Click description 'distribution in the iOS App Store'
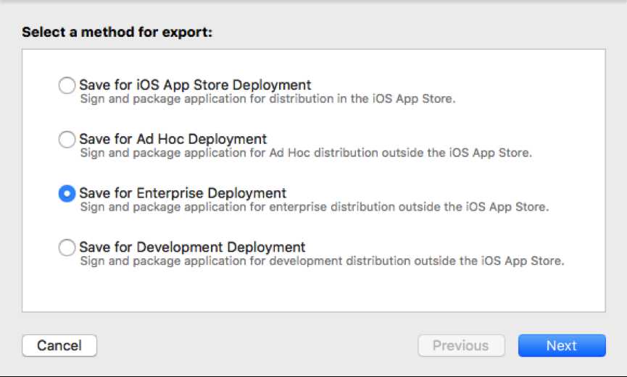Viewport: 627px width, 377px height. tap(362, 98)
